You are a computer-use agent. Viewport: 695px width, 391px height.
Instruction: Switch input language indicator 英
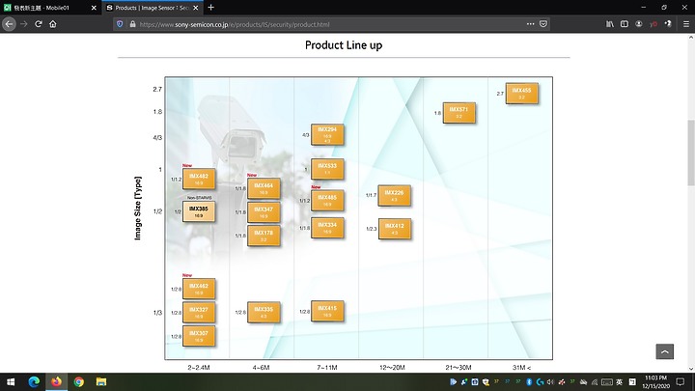619,381
